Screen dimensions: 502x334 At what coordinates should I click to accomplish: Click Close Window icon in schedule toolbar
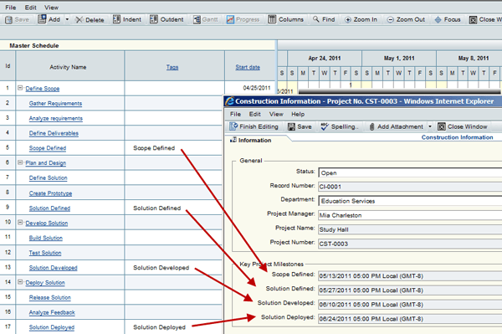[473, 20]
